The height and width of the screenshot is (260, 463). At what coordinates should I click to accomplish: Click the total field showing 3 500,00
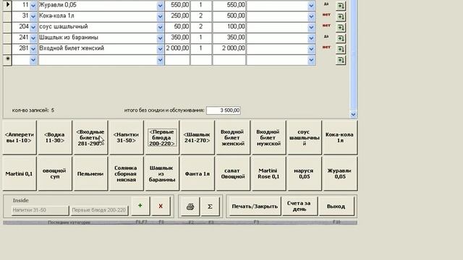[224, 110]
